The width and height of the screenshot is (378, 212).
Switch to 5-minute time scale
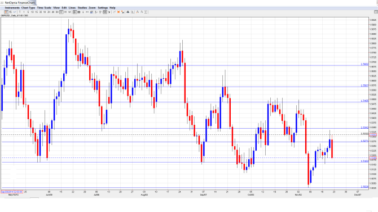tap(28, 12)
